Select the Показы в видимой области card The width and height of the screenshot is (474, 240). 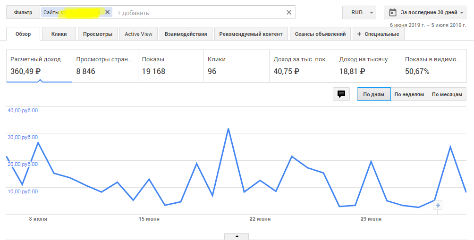(434, 66)
